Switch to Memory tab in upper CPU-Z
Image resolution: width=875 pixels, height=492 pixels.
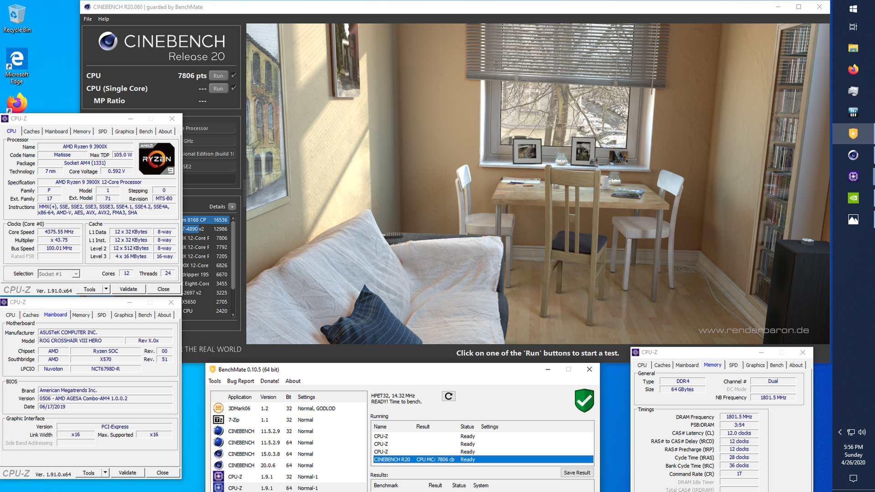(82, 131)
